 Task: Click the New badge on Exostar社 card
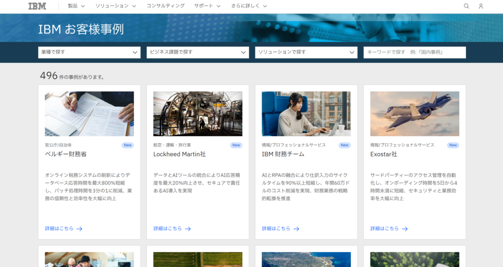(453, 145)
